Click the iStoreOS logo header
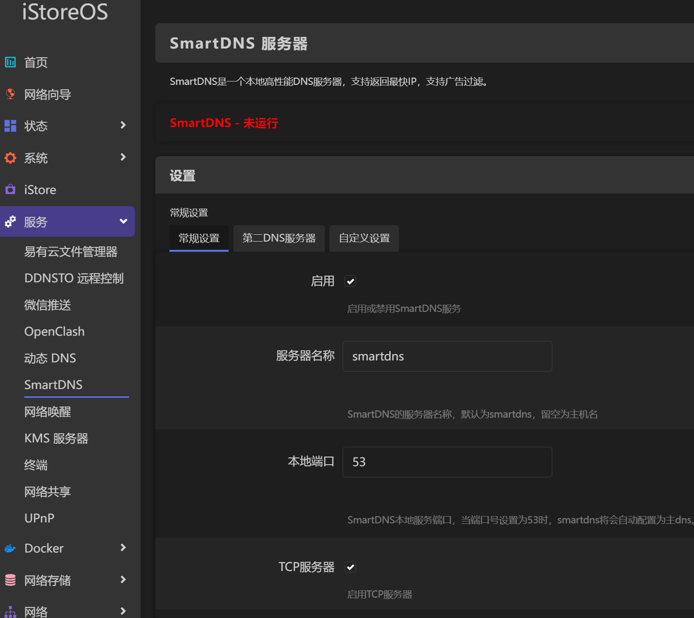This screenshot has height=618, width=694. pos(65,13)
